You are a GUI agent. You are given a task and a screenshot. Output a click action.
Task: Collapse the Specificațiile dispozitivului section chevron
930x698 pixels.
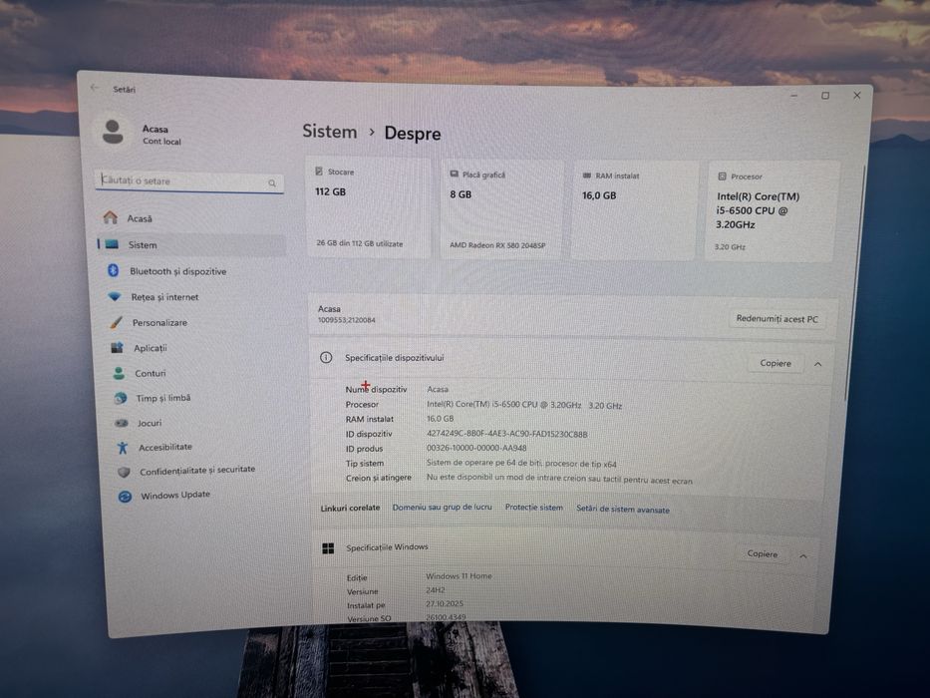818,364
